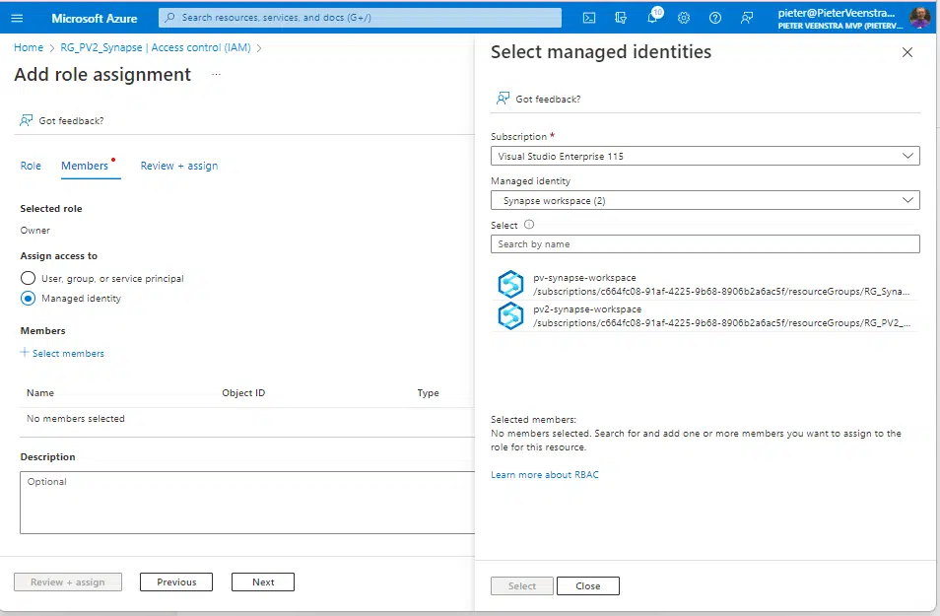This screenshot has height=616, width=940.
Task: Open the Azure portal hamburger menu
Action: point(17,18)
